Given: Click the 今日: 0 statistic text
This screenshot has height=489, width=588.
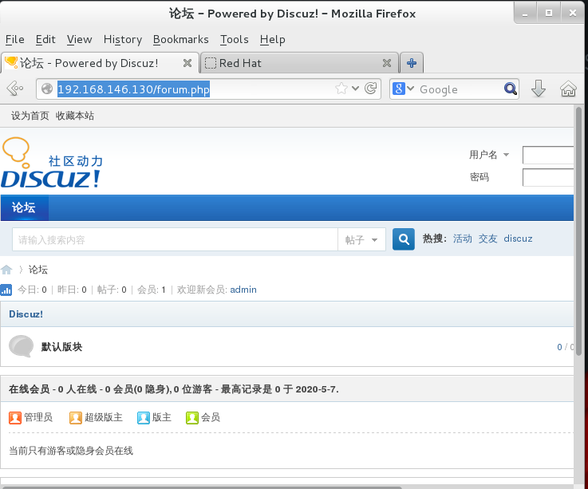Looking at the screenshot, I should [x=32, y=290].
